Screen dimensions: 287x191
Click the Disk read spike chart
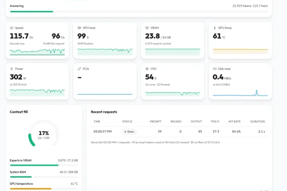pyautogui.click(x=240, y=93)
